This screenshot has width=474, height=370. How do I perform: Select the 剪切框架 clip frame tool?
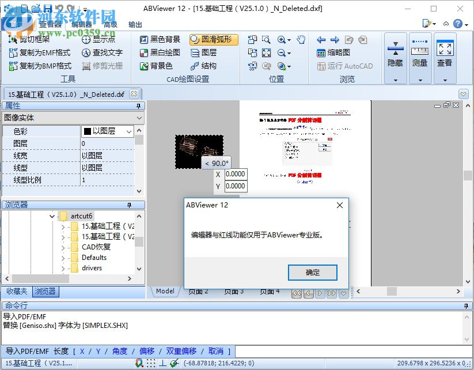coord(35,39)
